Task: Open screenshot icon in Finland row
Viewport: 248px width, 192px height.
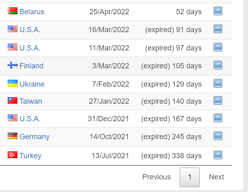Action: click(218, 65)
